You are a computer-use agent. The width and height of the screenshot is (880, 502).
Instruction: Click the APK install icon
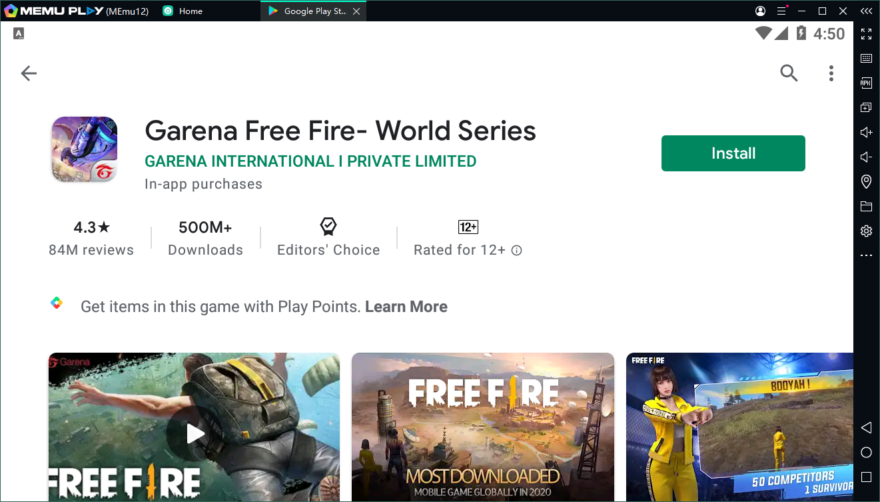pyautogui.click(x=866, y=83)
